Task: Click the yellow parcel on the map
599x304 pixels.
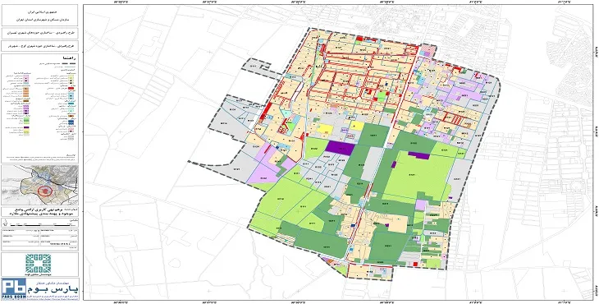Action: coord(325,129)
